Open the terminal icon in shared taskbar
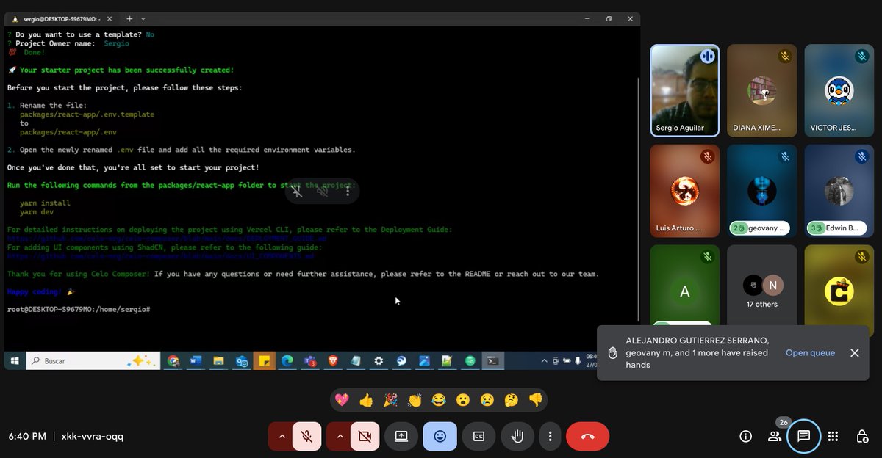This screenshot has width=882, height=458. pyautogui.click(x=494, y=361)
